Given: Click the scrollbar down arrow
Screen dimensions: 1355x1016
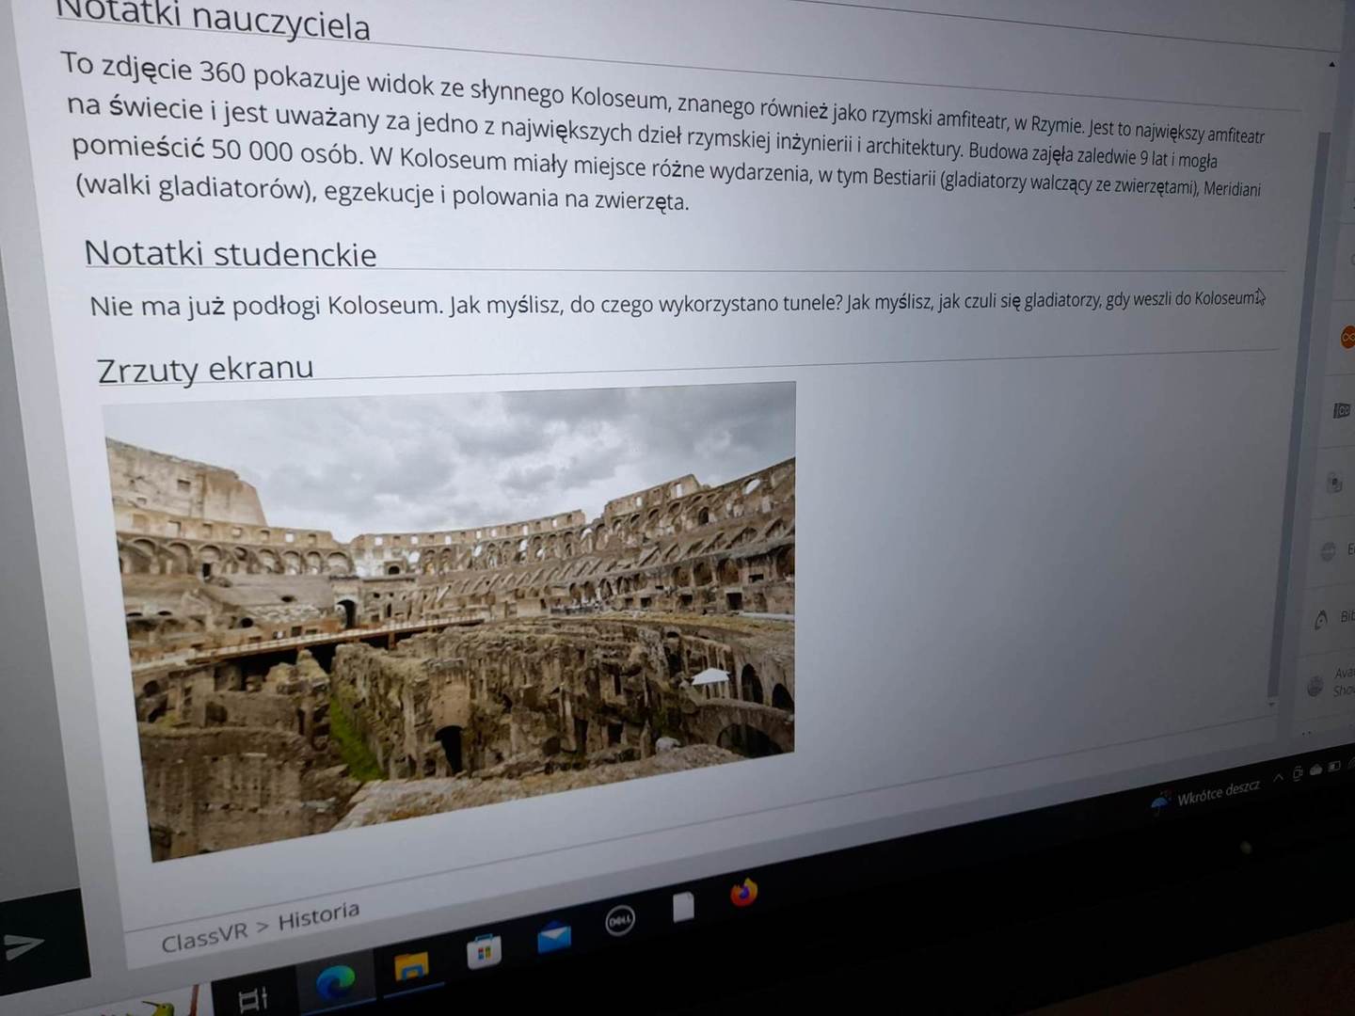Looking at the screenshot, I should click(x=1272, y=704).
